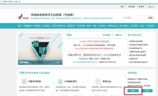Click the 搜索 search button

151,18
